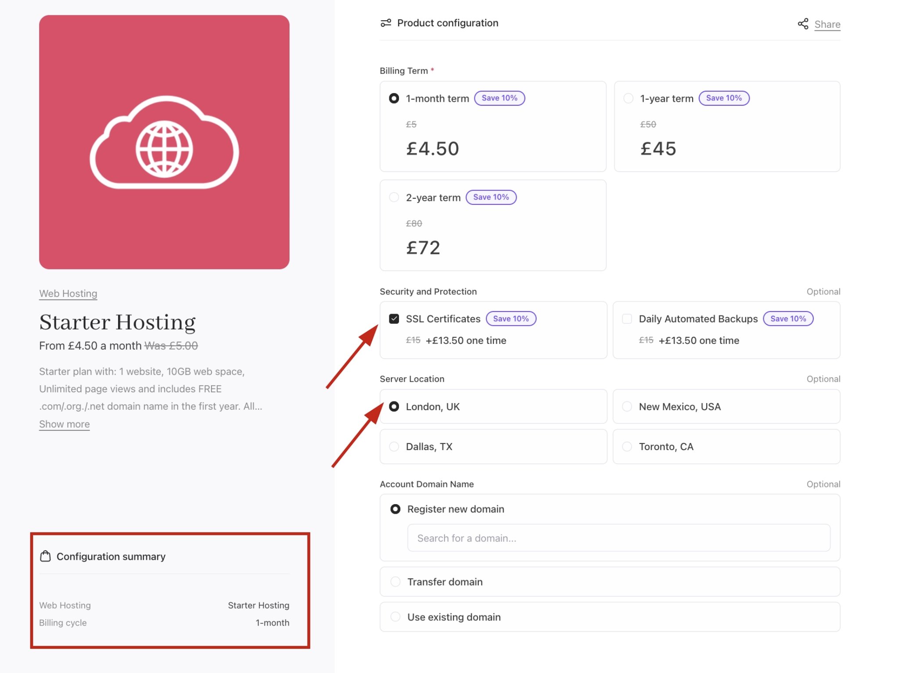Click the configuration summary bag icon
905x673 pixels.
[45, 556]
